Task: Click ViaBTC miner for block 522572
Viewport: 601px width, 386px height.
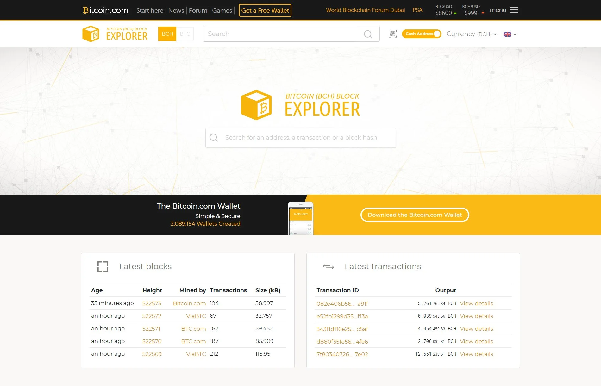Action: pos(196,316)
